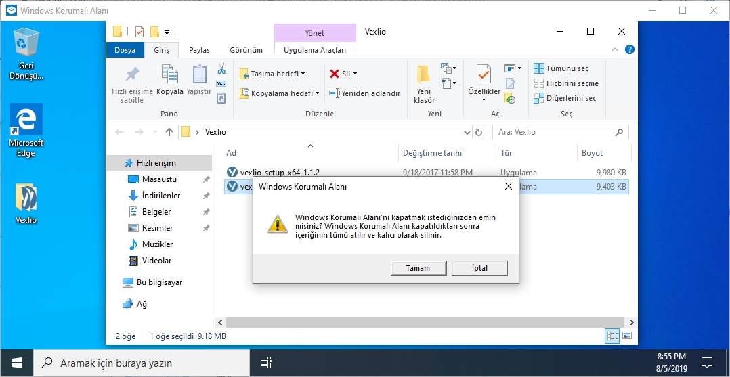Pin to Hızlı erişime sabitle
This screenshot has height=377, width=730.
point(132,84)
